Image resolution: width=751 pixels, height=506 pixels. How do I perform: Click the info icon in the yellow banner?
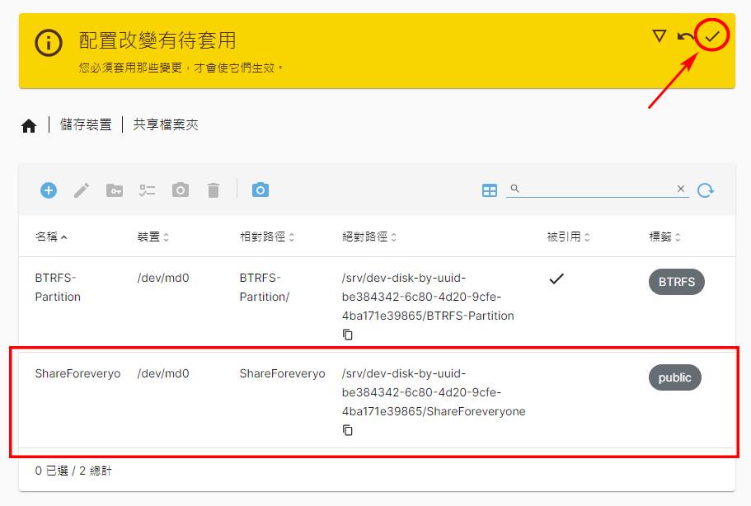click(49, 43)
